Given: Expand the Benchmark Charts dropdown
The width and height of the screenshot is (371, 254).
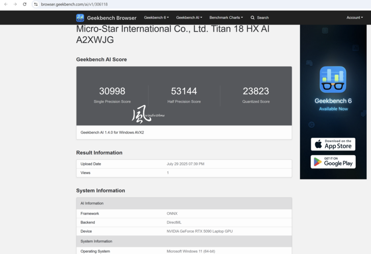Looking at the screenshot, I should [226, 17].
